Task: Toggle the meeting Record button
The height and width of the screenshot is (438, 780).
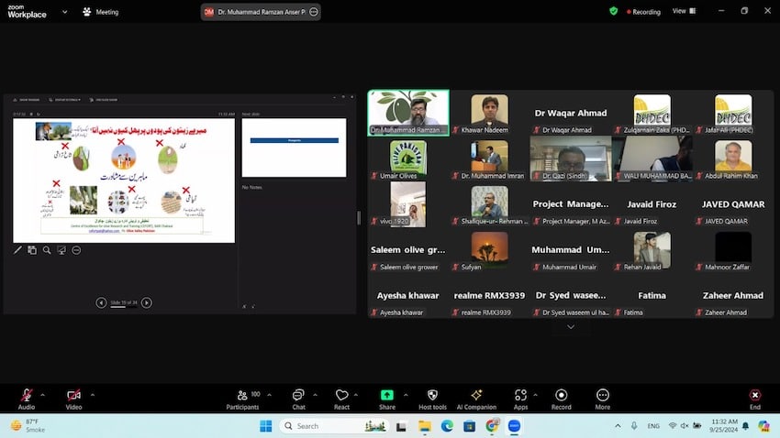Action: 561,395
